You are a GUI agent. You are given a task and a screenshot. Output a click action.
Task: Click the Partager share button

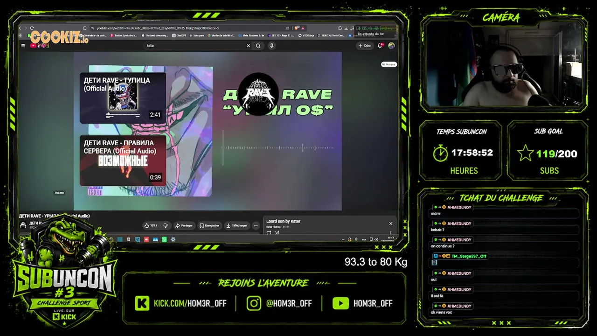pos(183,225)
